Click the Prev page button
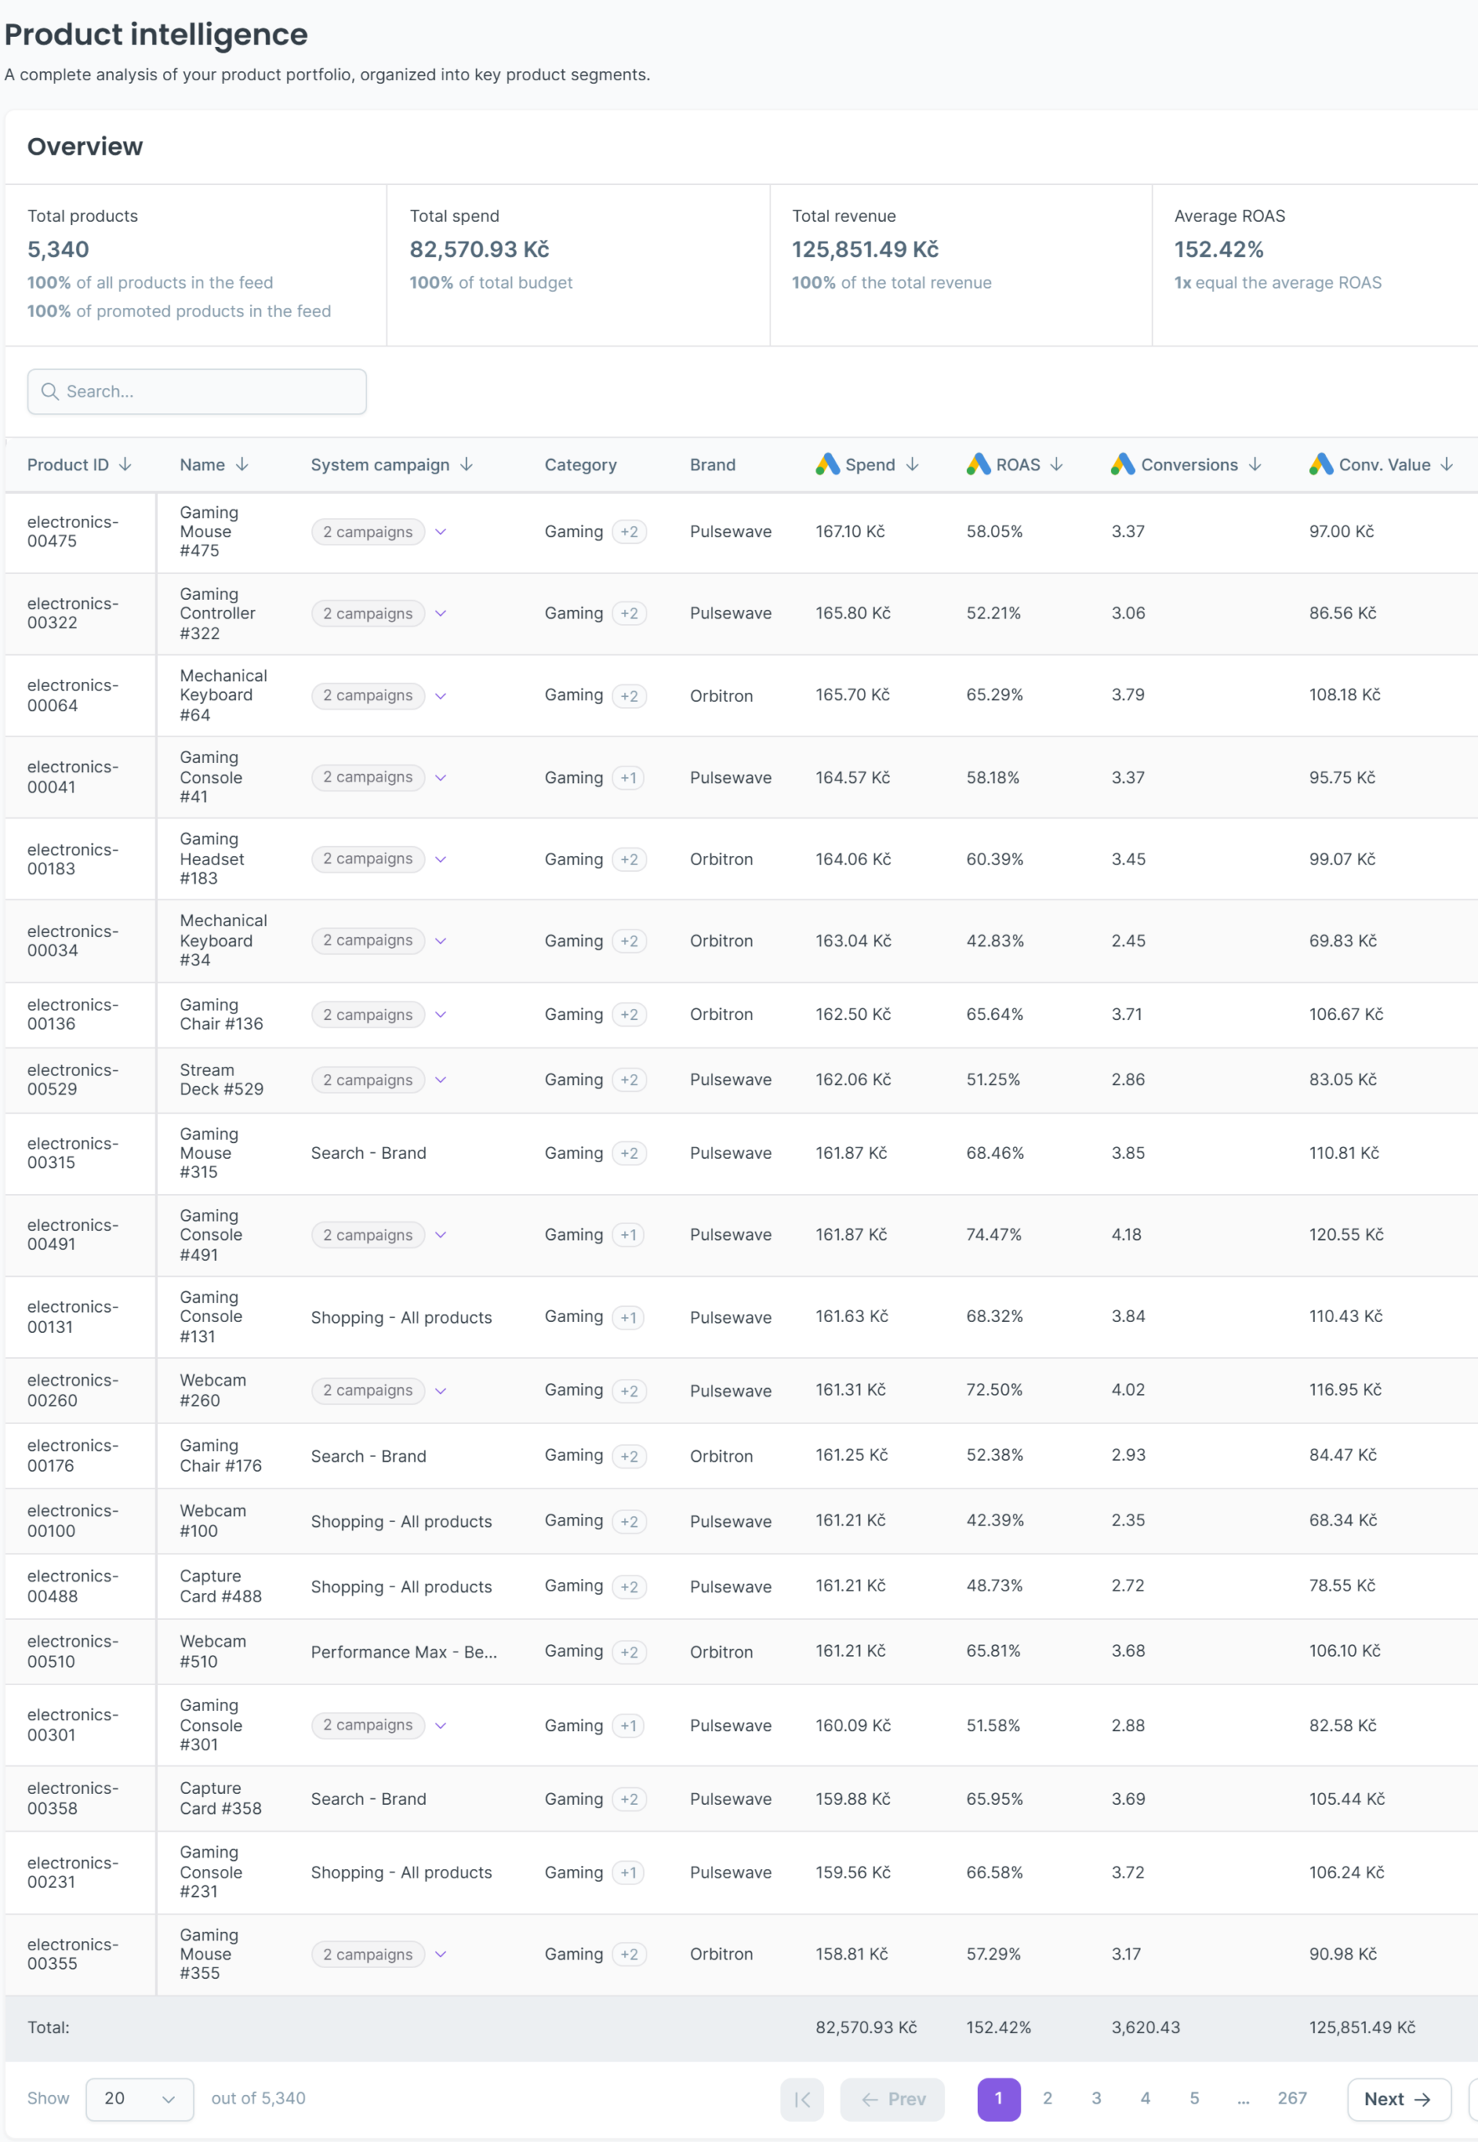Screen dimensions: 1478x2142 click(x=892, y=2099)
